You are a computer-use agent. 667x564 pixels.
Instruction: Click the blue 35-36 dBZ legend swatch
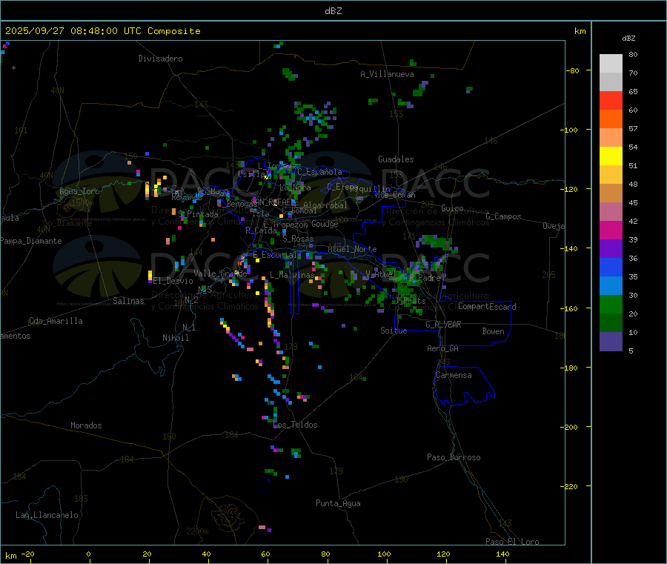[611, 267]
